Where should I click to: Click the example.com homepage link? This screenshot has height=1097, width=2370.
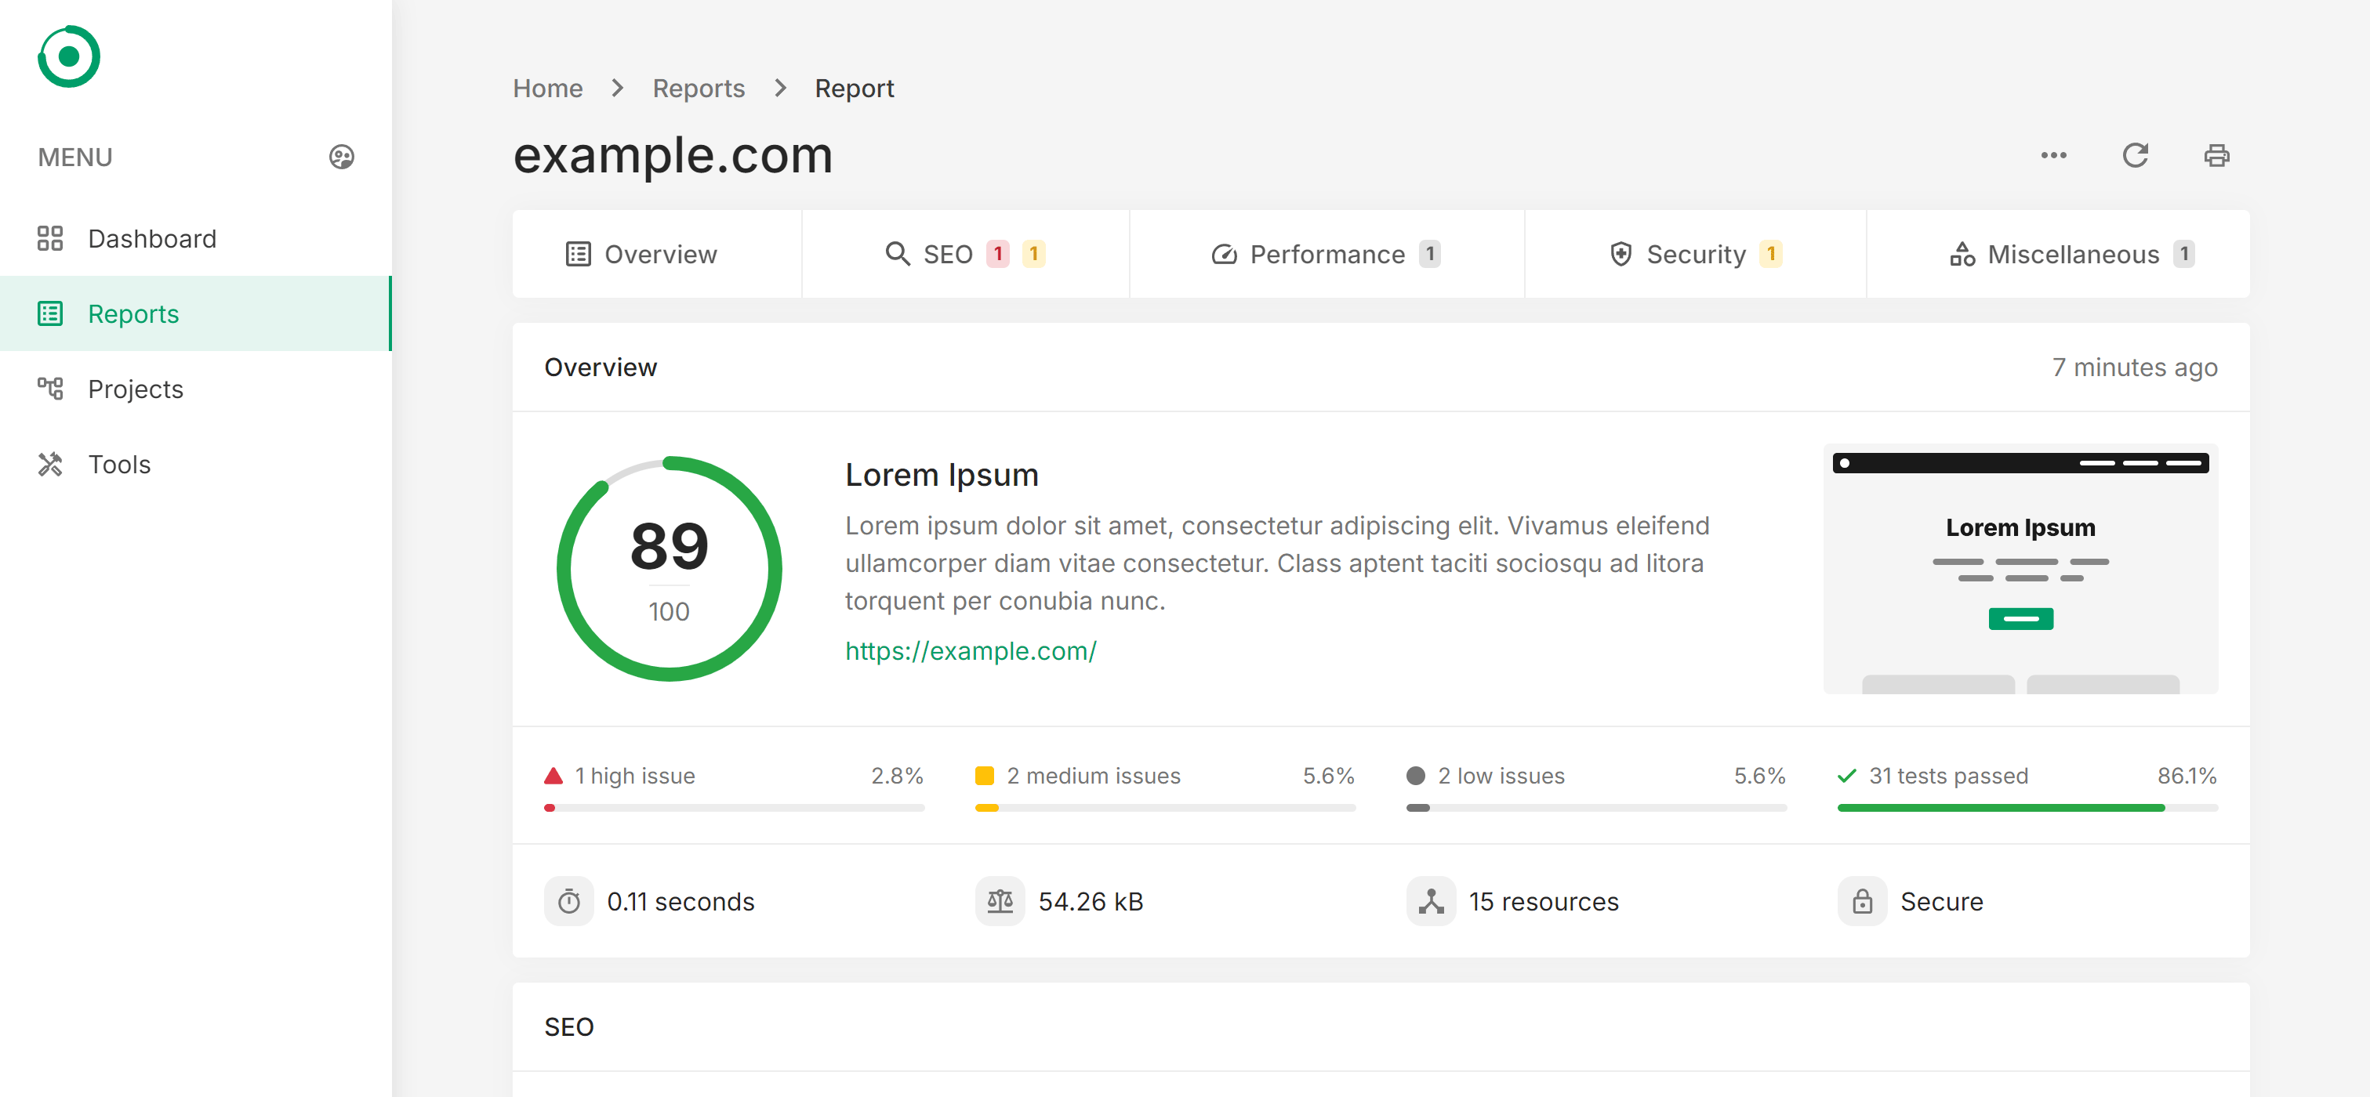pyautogui.click(x=971, y=650)
